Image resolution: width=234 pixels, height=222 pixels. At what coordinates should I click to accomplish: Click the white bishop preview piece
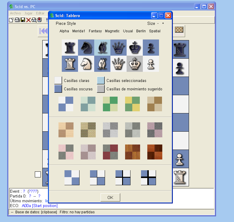102,64
